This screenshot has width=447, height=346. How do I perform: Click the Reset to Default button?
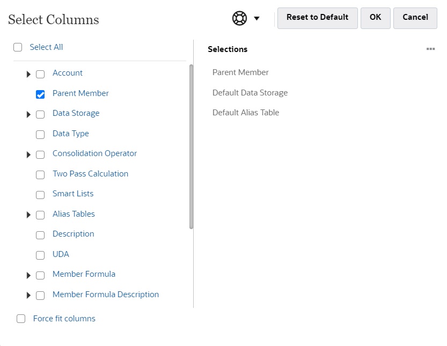(317, 18)
